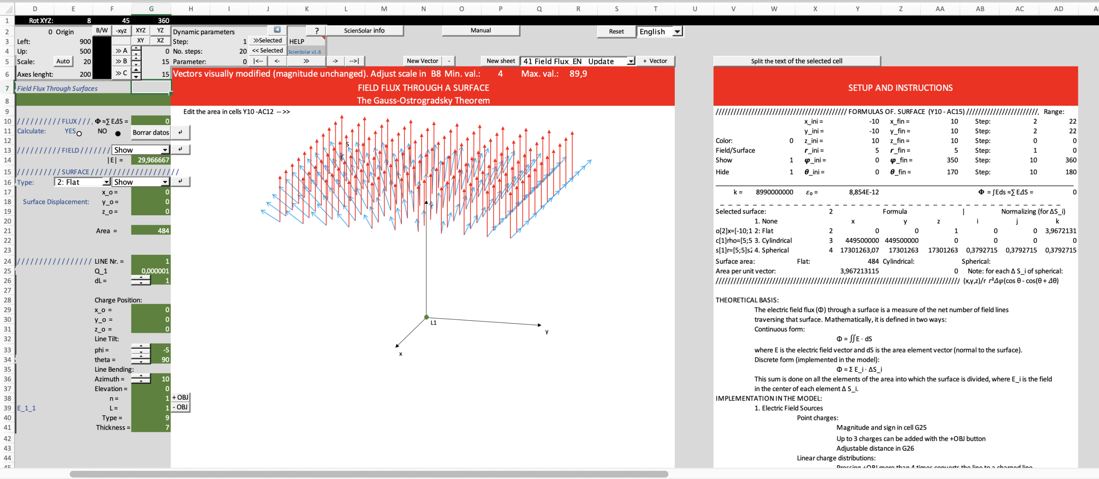Click the return-arrow button beside Borrar datos
This screenshot has height=479, width=1099.
point(181,133)
